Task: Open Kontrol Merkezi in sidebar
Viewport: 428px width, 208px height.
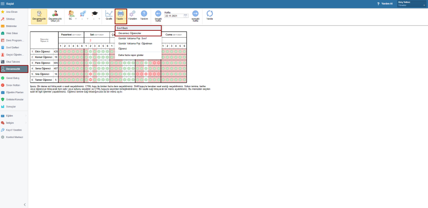Action: [x=14, y=137]
